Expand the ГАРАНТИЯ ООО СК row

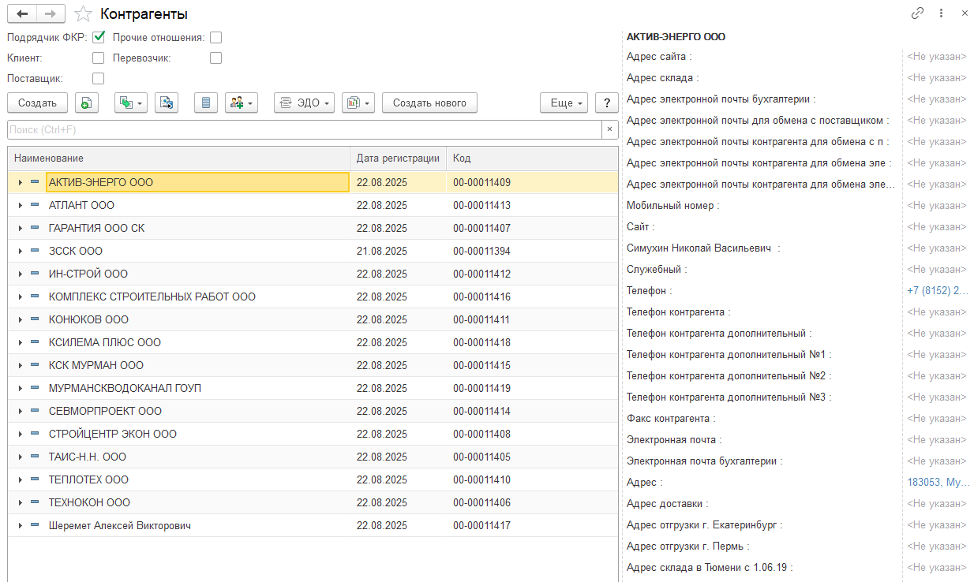pos(20,229)
